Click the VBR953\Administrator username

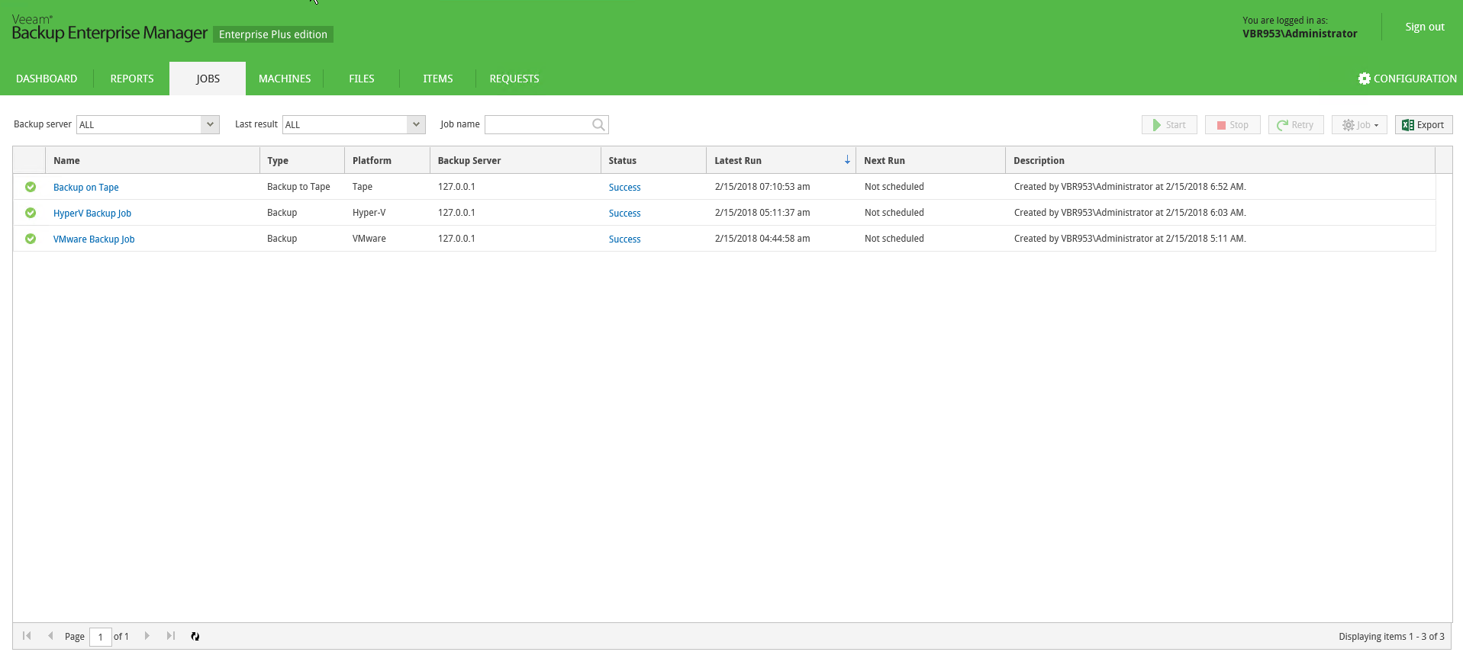1300,34
